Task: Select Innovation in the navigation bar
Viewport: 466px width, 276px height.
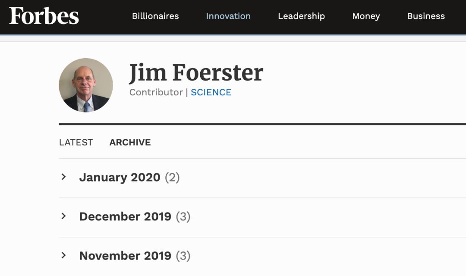Action: pyautogui.click(x=228, y=16)
